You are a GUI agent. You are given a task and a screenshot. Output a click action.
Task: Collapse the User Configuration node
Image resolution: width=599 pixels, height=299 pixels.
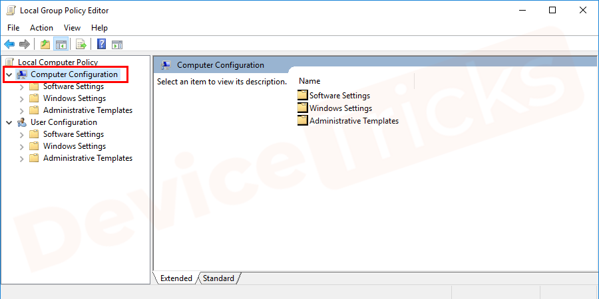[9, 122]
